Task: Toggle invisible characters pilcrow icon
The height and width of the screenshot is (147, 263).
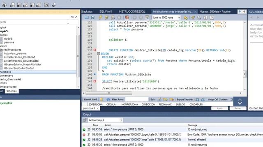Action: point(205,18)
